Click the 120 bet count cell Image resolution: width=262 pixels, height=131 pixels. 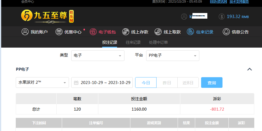tap(77, 109)
